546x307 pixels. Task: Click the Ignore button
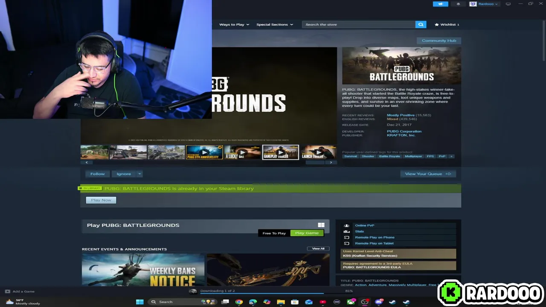click(124, 174)
